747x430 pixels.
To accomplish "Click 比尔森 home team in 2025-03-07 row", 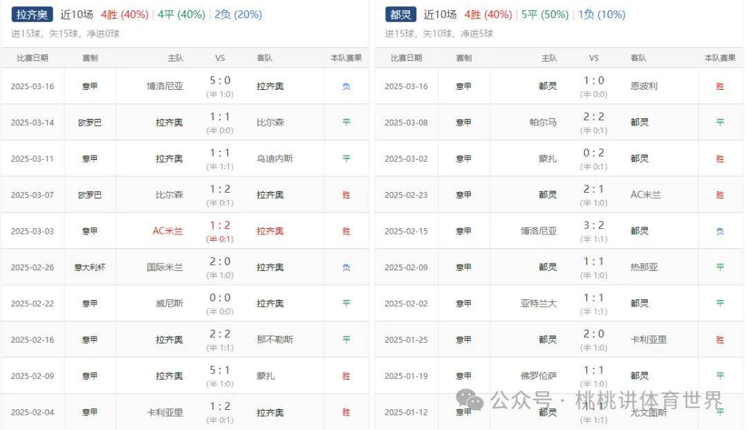I will (169, 195).
